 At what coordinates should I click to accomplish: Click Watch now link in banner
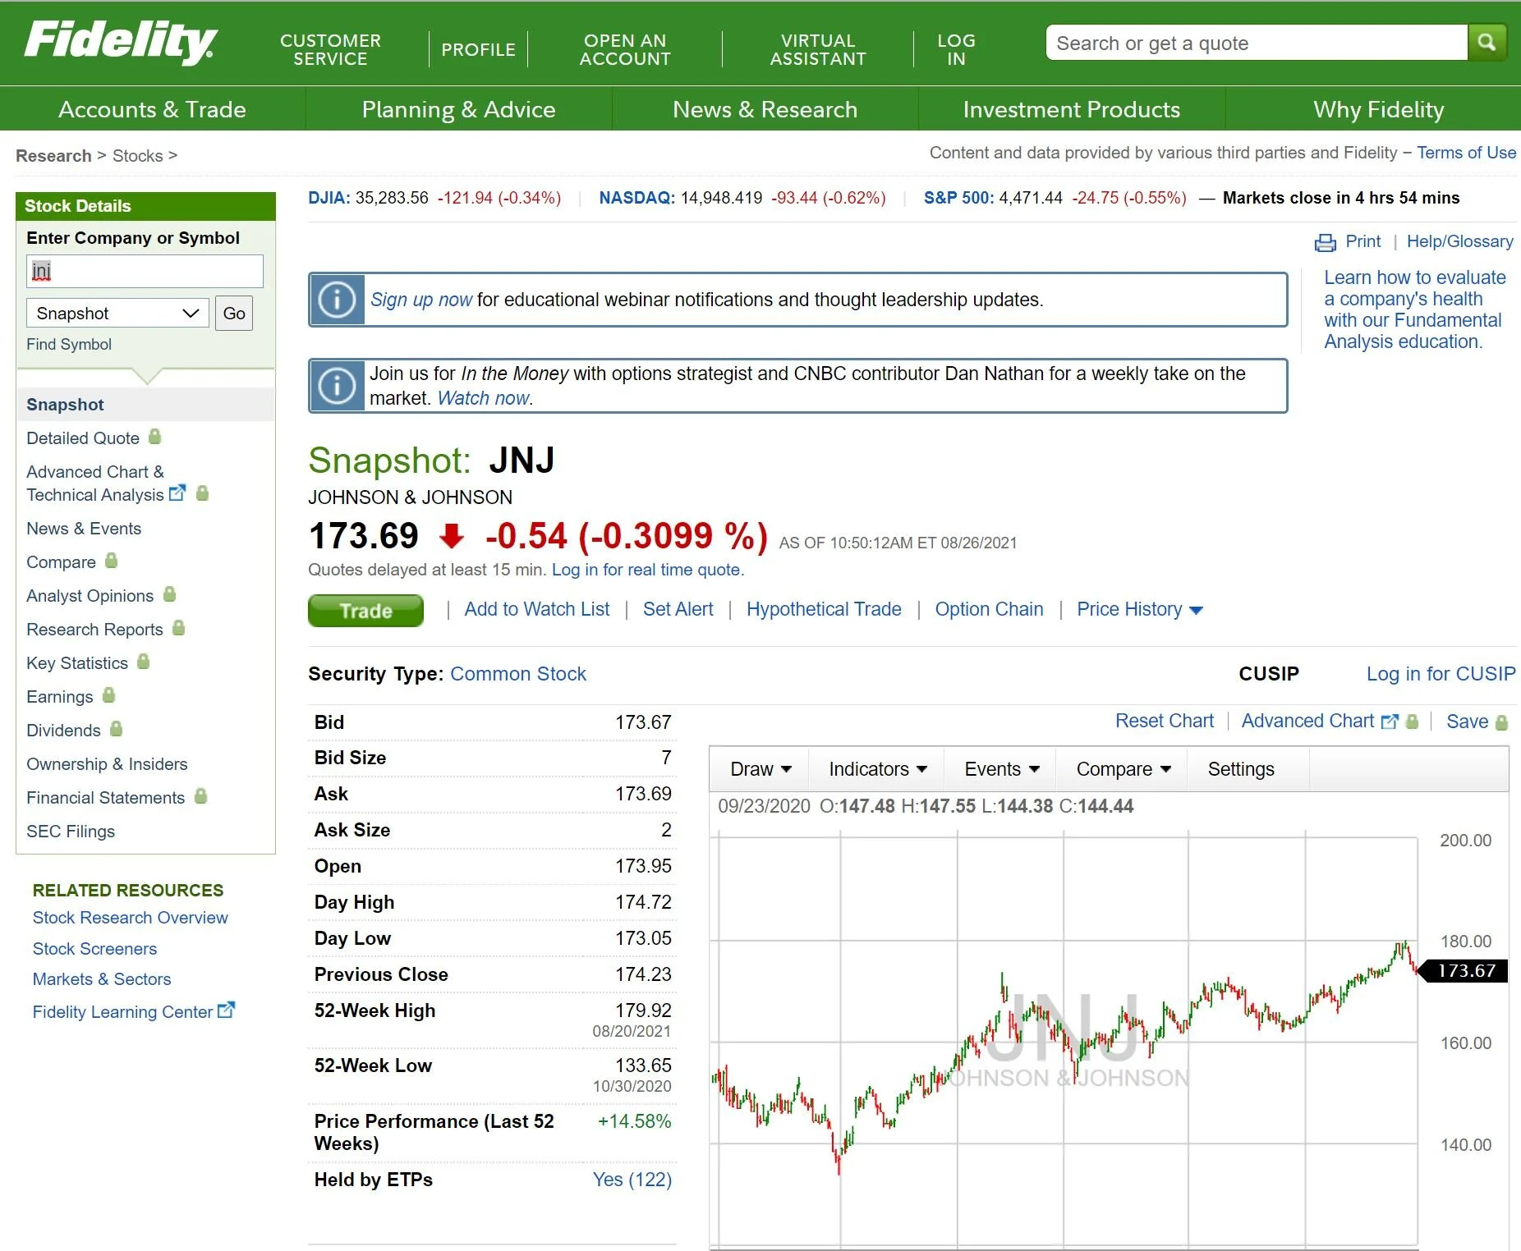(x=484, y=398)
